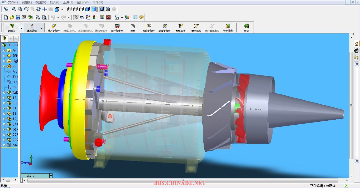360x188 pixels.
Task: Click the save floppy disk icon
Action: [x=18, y=17]
